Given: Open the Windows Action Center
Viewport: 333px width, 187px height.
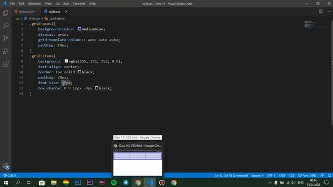Looking at the screenshot, I should [x=326, y=182].
